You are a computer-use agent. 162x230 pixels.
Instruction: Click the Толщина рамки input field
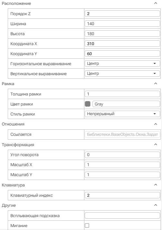pos(122,94)
